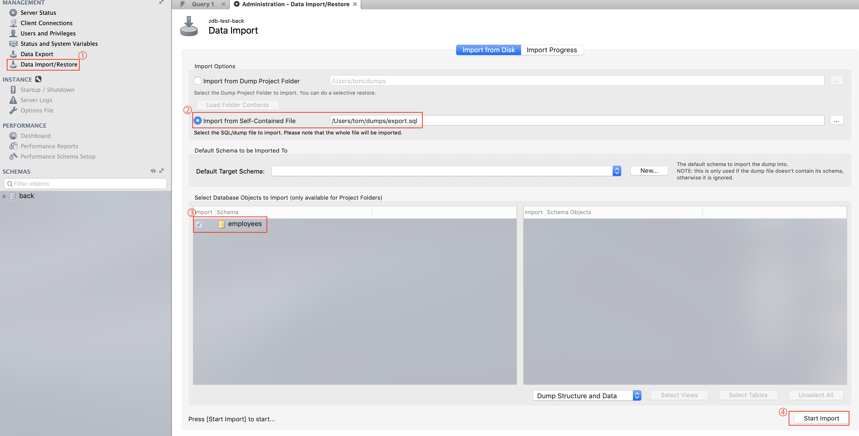Click the Server Status icon
Viewport: 859px width, 436px height.
[x=13, y=13]
